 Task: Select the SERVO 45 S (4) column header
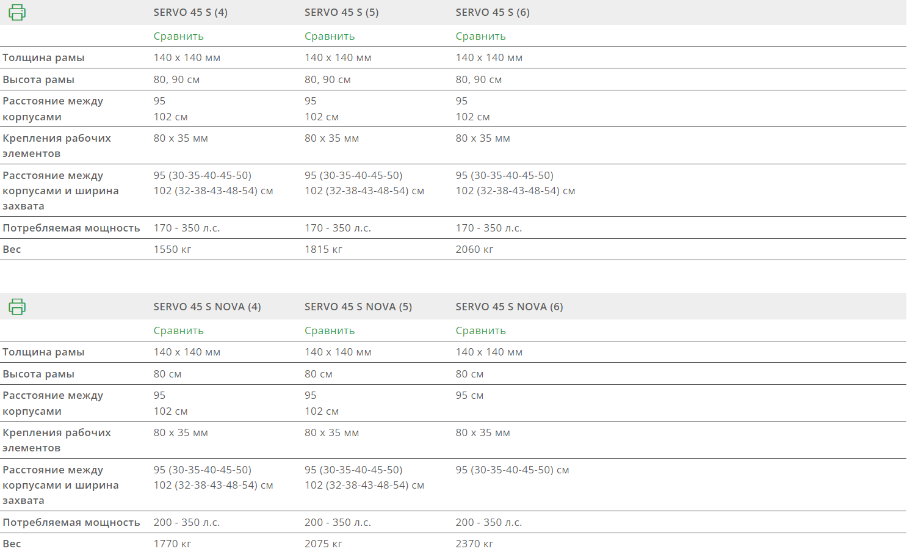(190, 12)
